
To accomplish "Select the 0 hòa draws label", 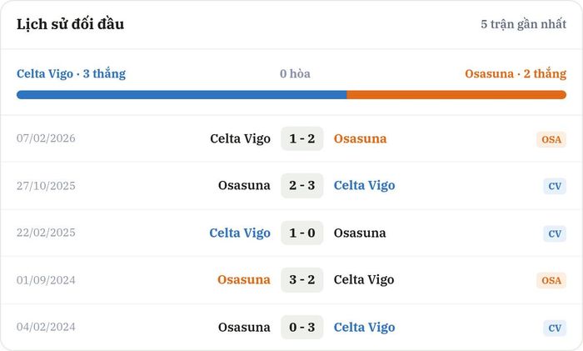I will pos(295,73).
